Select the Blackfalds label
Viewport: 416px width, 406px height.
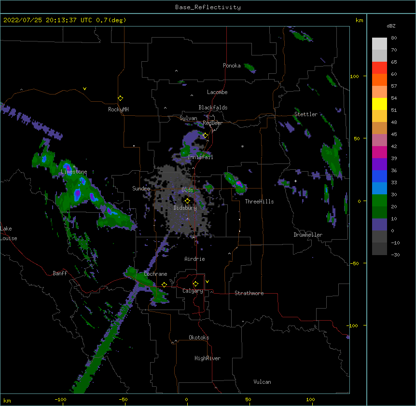pyautogui.click(x=213, y=108)
